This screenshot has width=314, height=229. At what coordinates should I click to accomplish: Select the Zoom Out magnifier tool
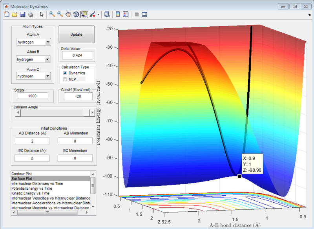coord(60,15)
